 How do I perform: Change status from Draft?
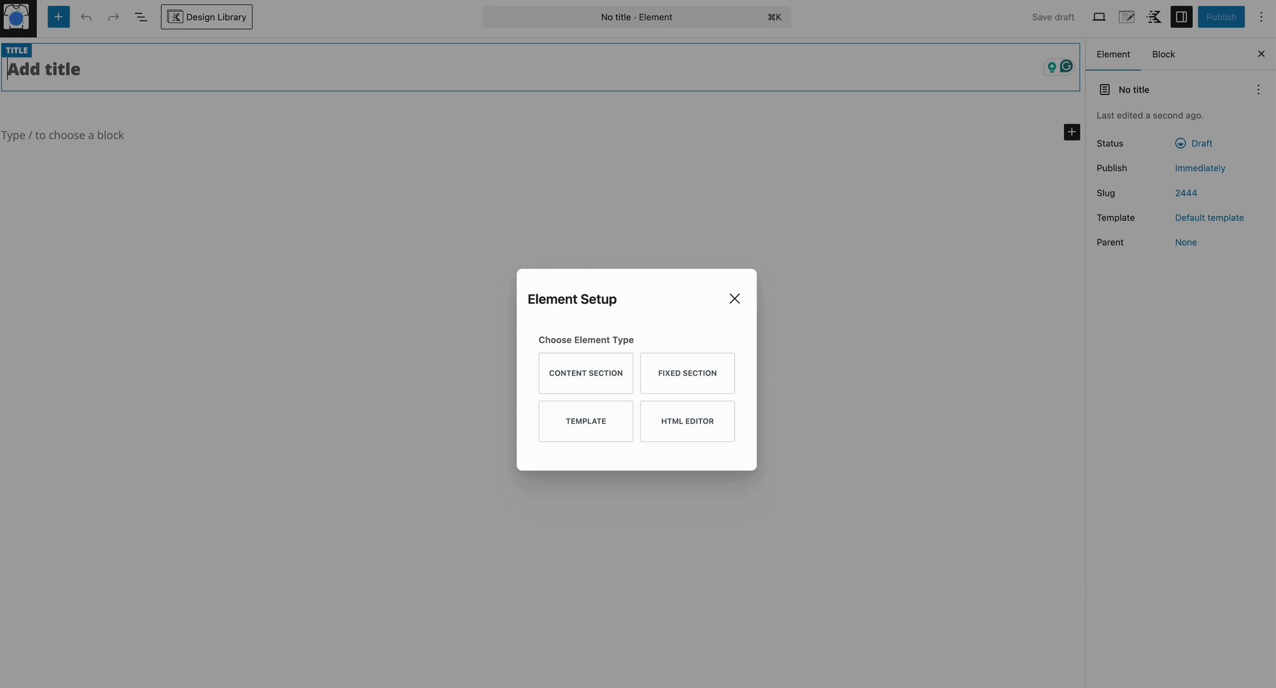(1201, 143)
